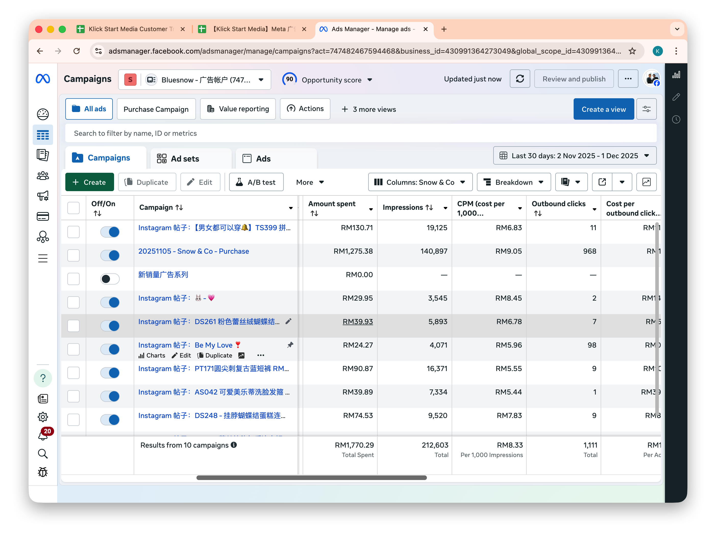Select the Campaigns tab
This screenshot has height=541, width=716.
point(106,158)
